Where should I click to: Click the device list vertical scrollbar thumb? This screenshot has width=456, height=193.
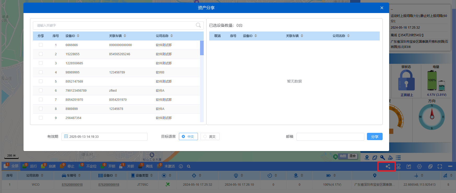202,48
